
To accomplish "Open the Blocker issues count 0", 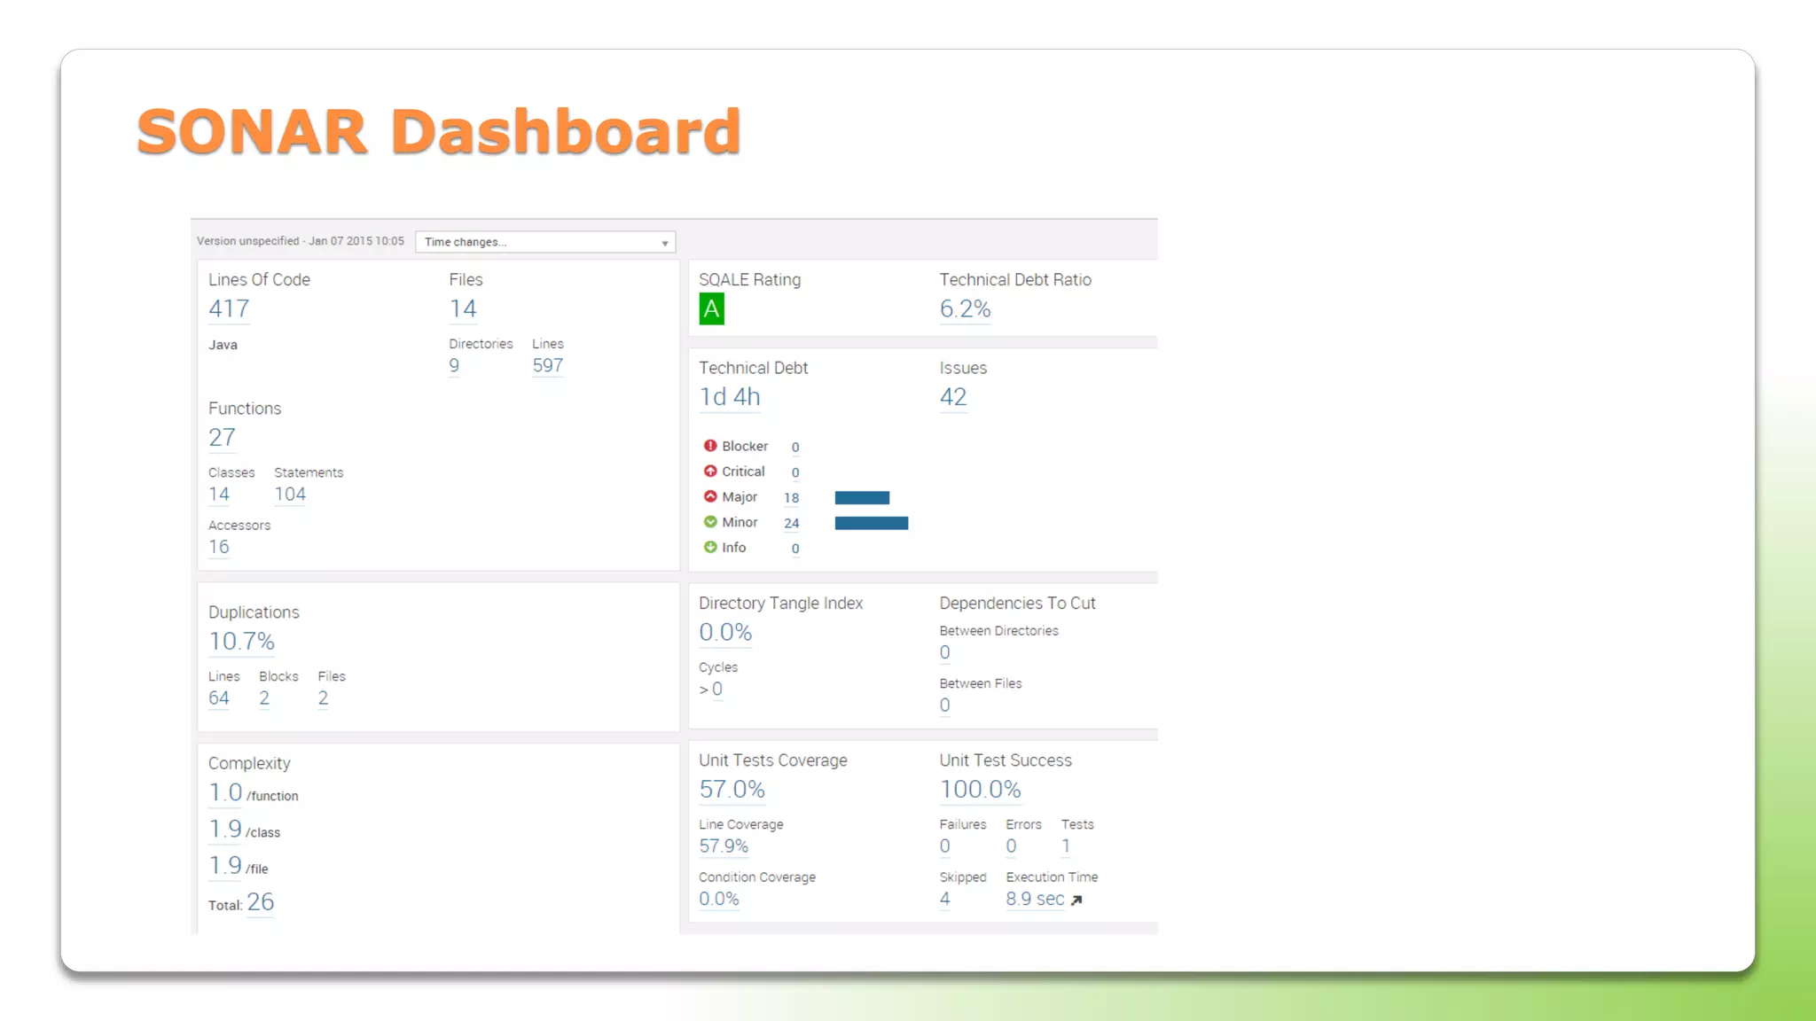I will coord(795,448).
